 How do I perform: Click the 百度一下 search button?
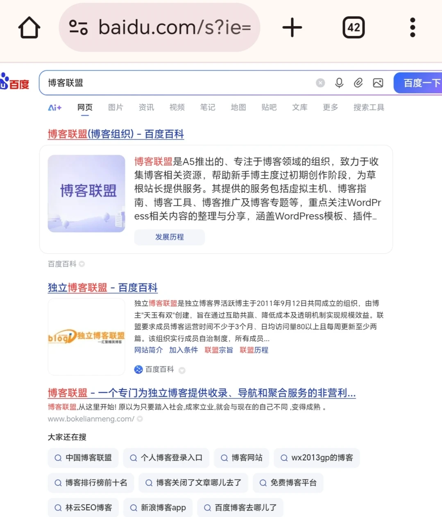pos(418,83)
